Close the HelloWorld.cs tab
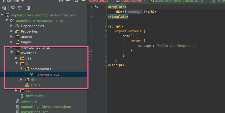The image size is (225, 113). coord(111,1)
